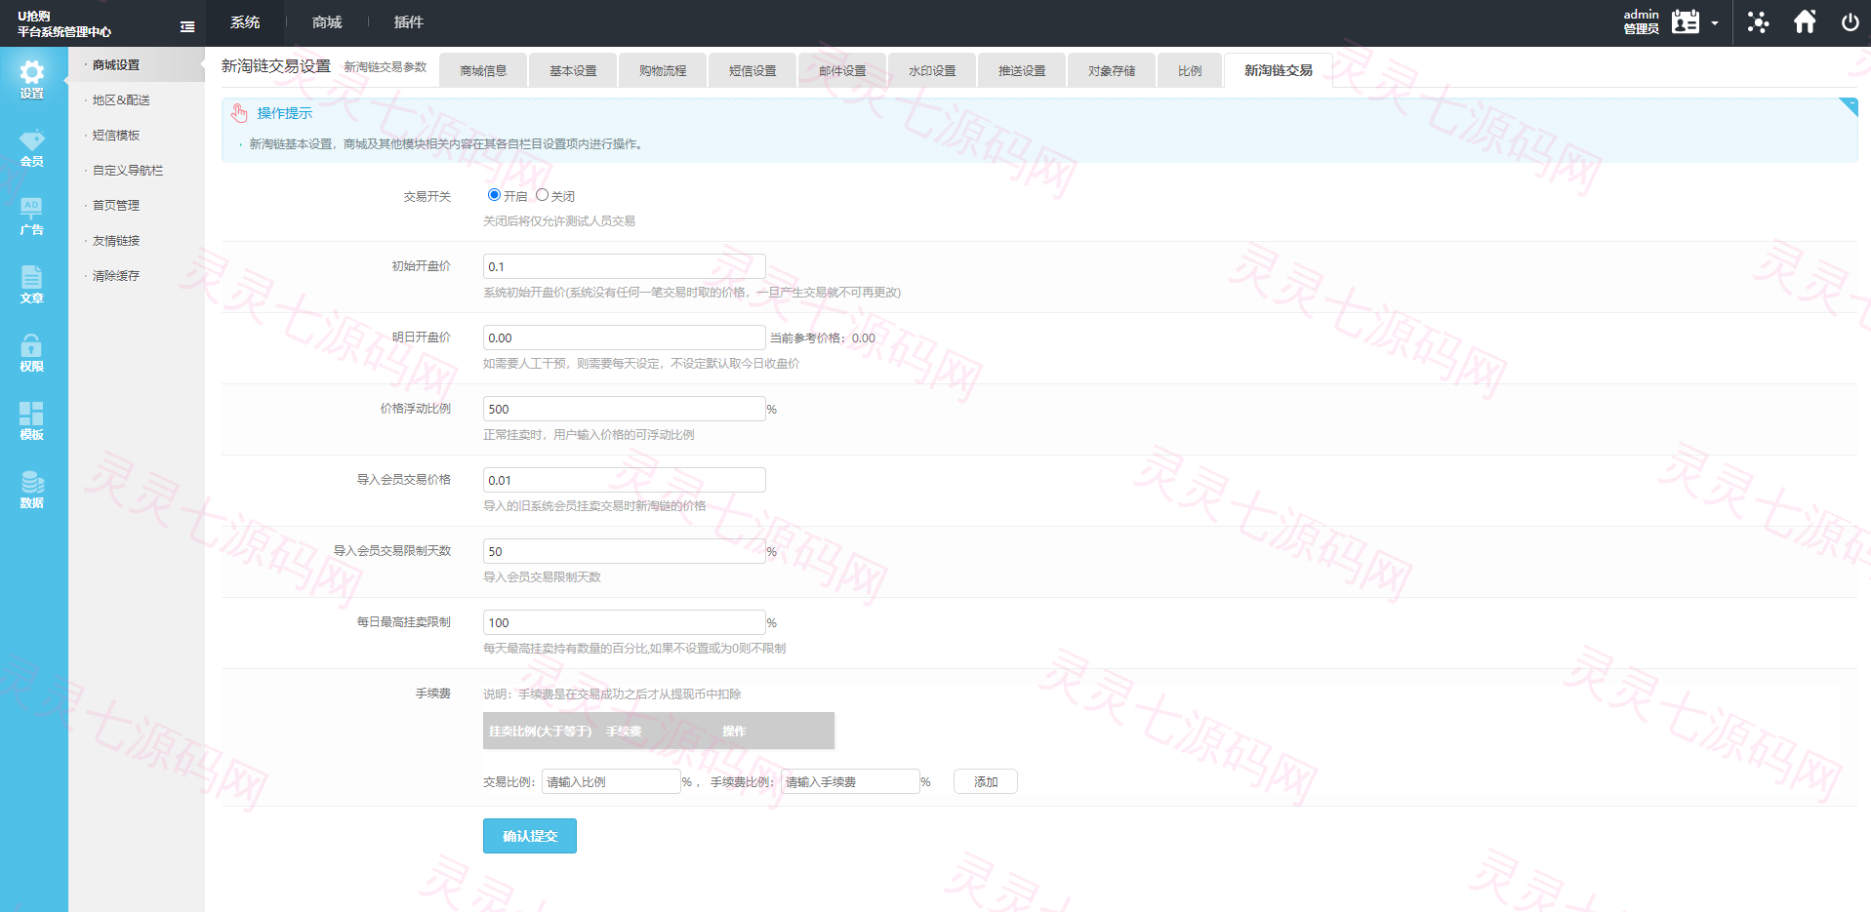Click the power logout icon
Image resolution: width=1871 pixels, height=912 pixels.
[1850, 22]
